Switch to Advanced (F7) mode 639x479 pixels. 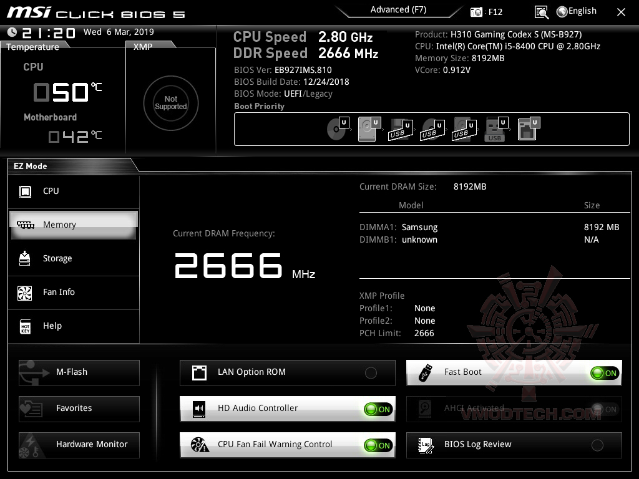click(x=398, y=10)
